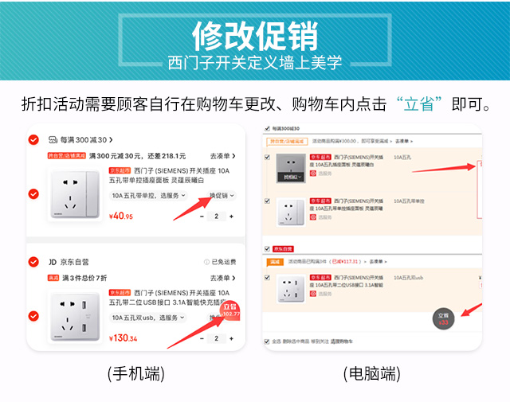Click the dark gray socket thumbnail in desktop cart
The image size is (510, 402).
tap(291, 168)
